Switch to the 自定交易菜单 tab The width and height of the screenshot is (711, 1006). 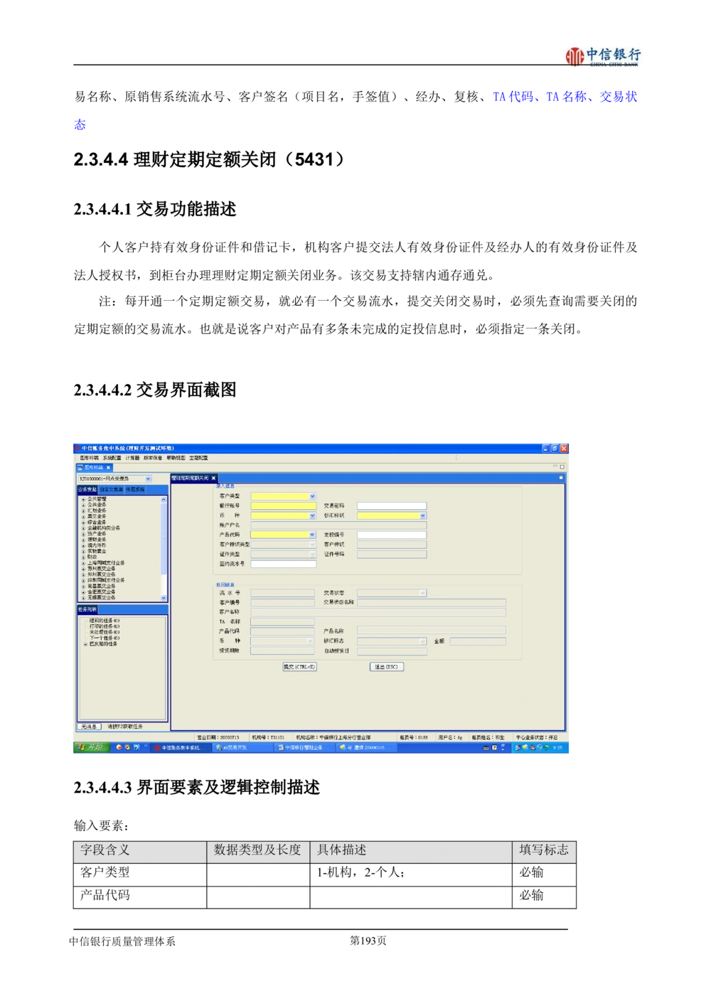[111, 490]
